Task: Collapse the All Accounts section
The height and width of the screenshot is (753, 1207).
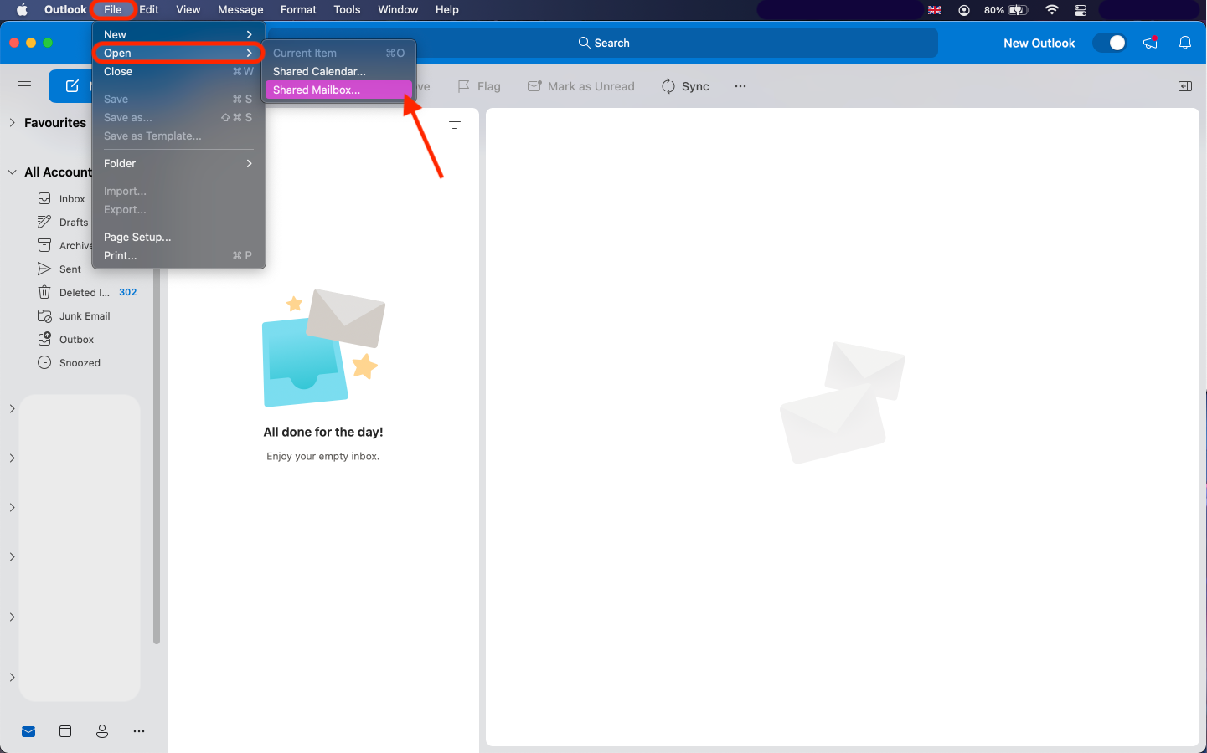Action: (13, 172)
